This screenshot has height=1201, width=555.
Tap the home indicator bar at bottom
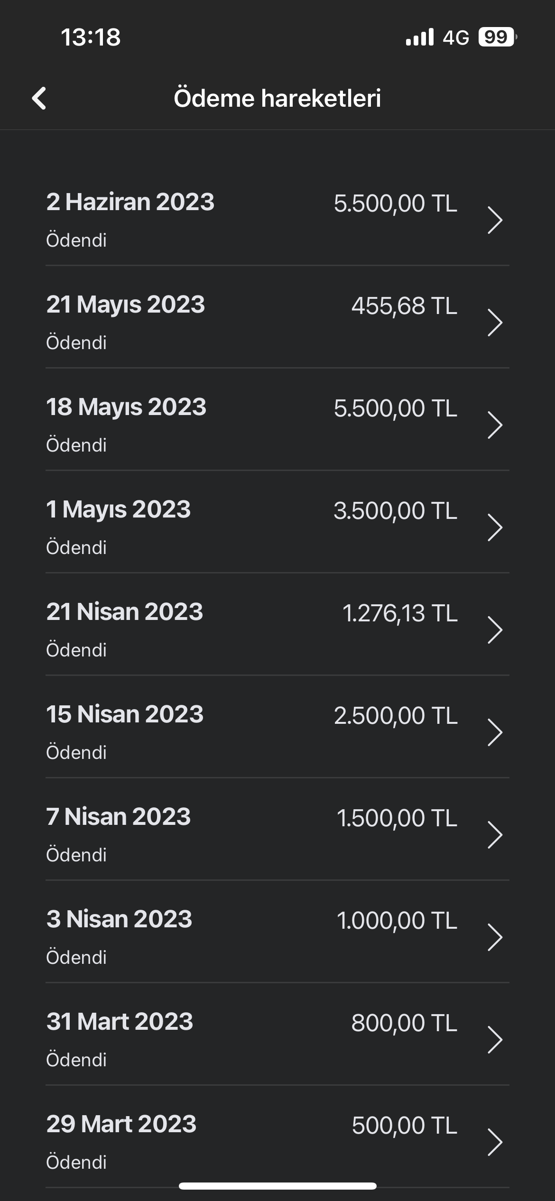point(277,1186)
